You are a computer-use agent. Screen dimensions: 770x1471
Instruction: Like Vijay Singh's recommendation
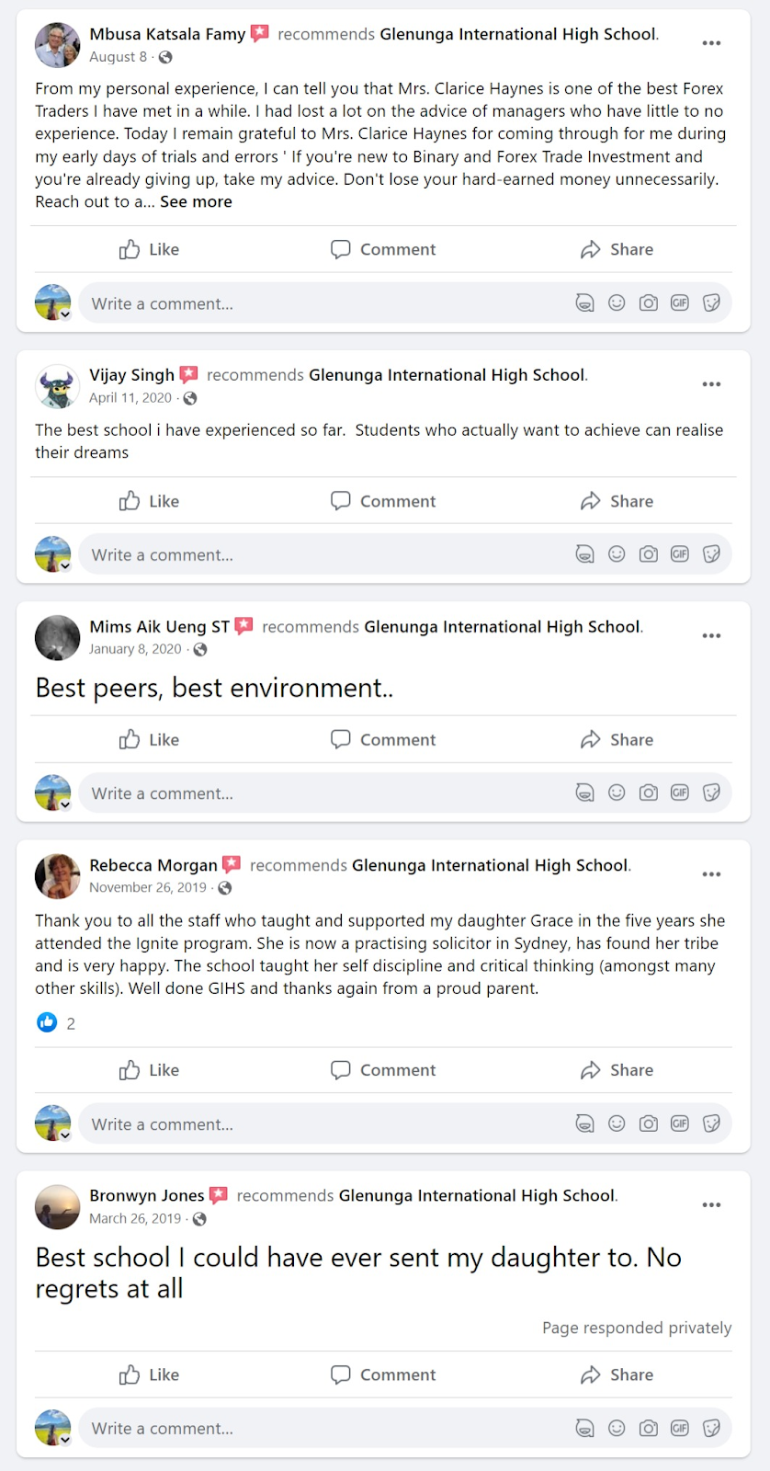(x=149, y=501)
